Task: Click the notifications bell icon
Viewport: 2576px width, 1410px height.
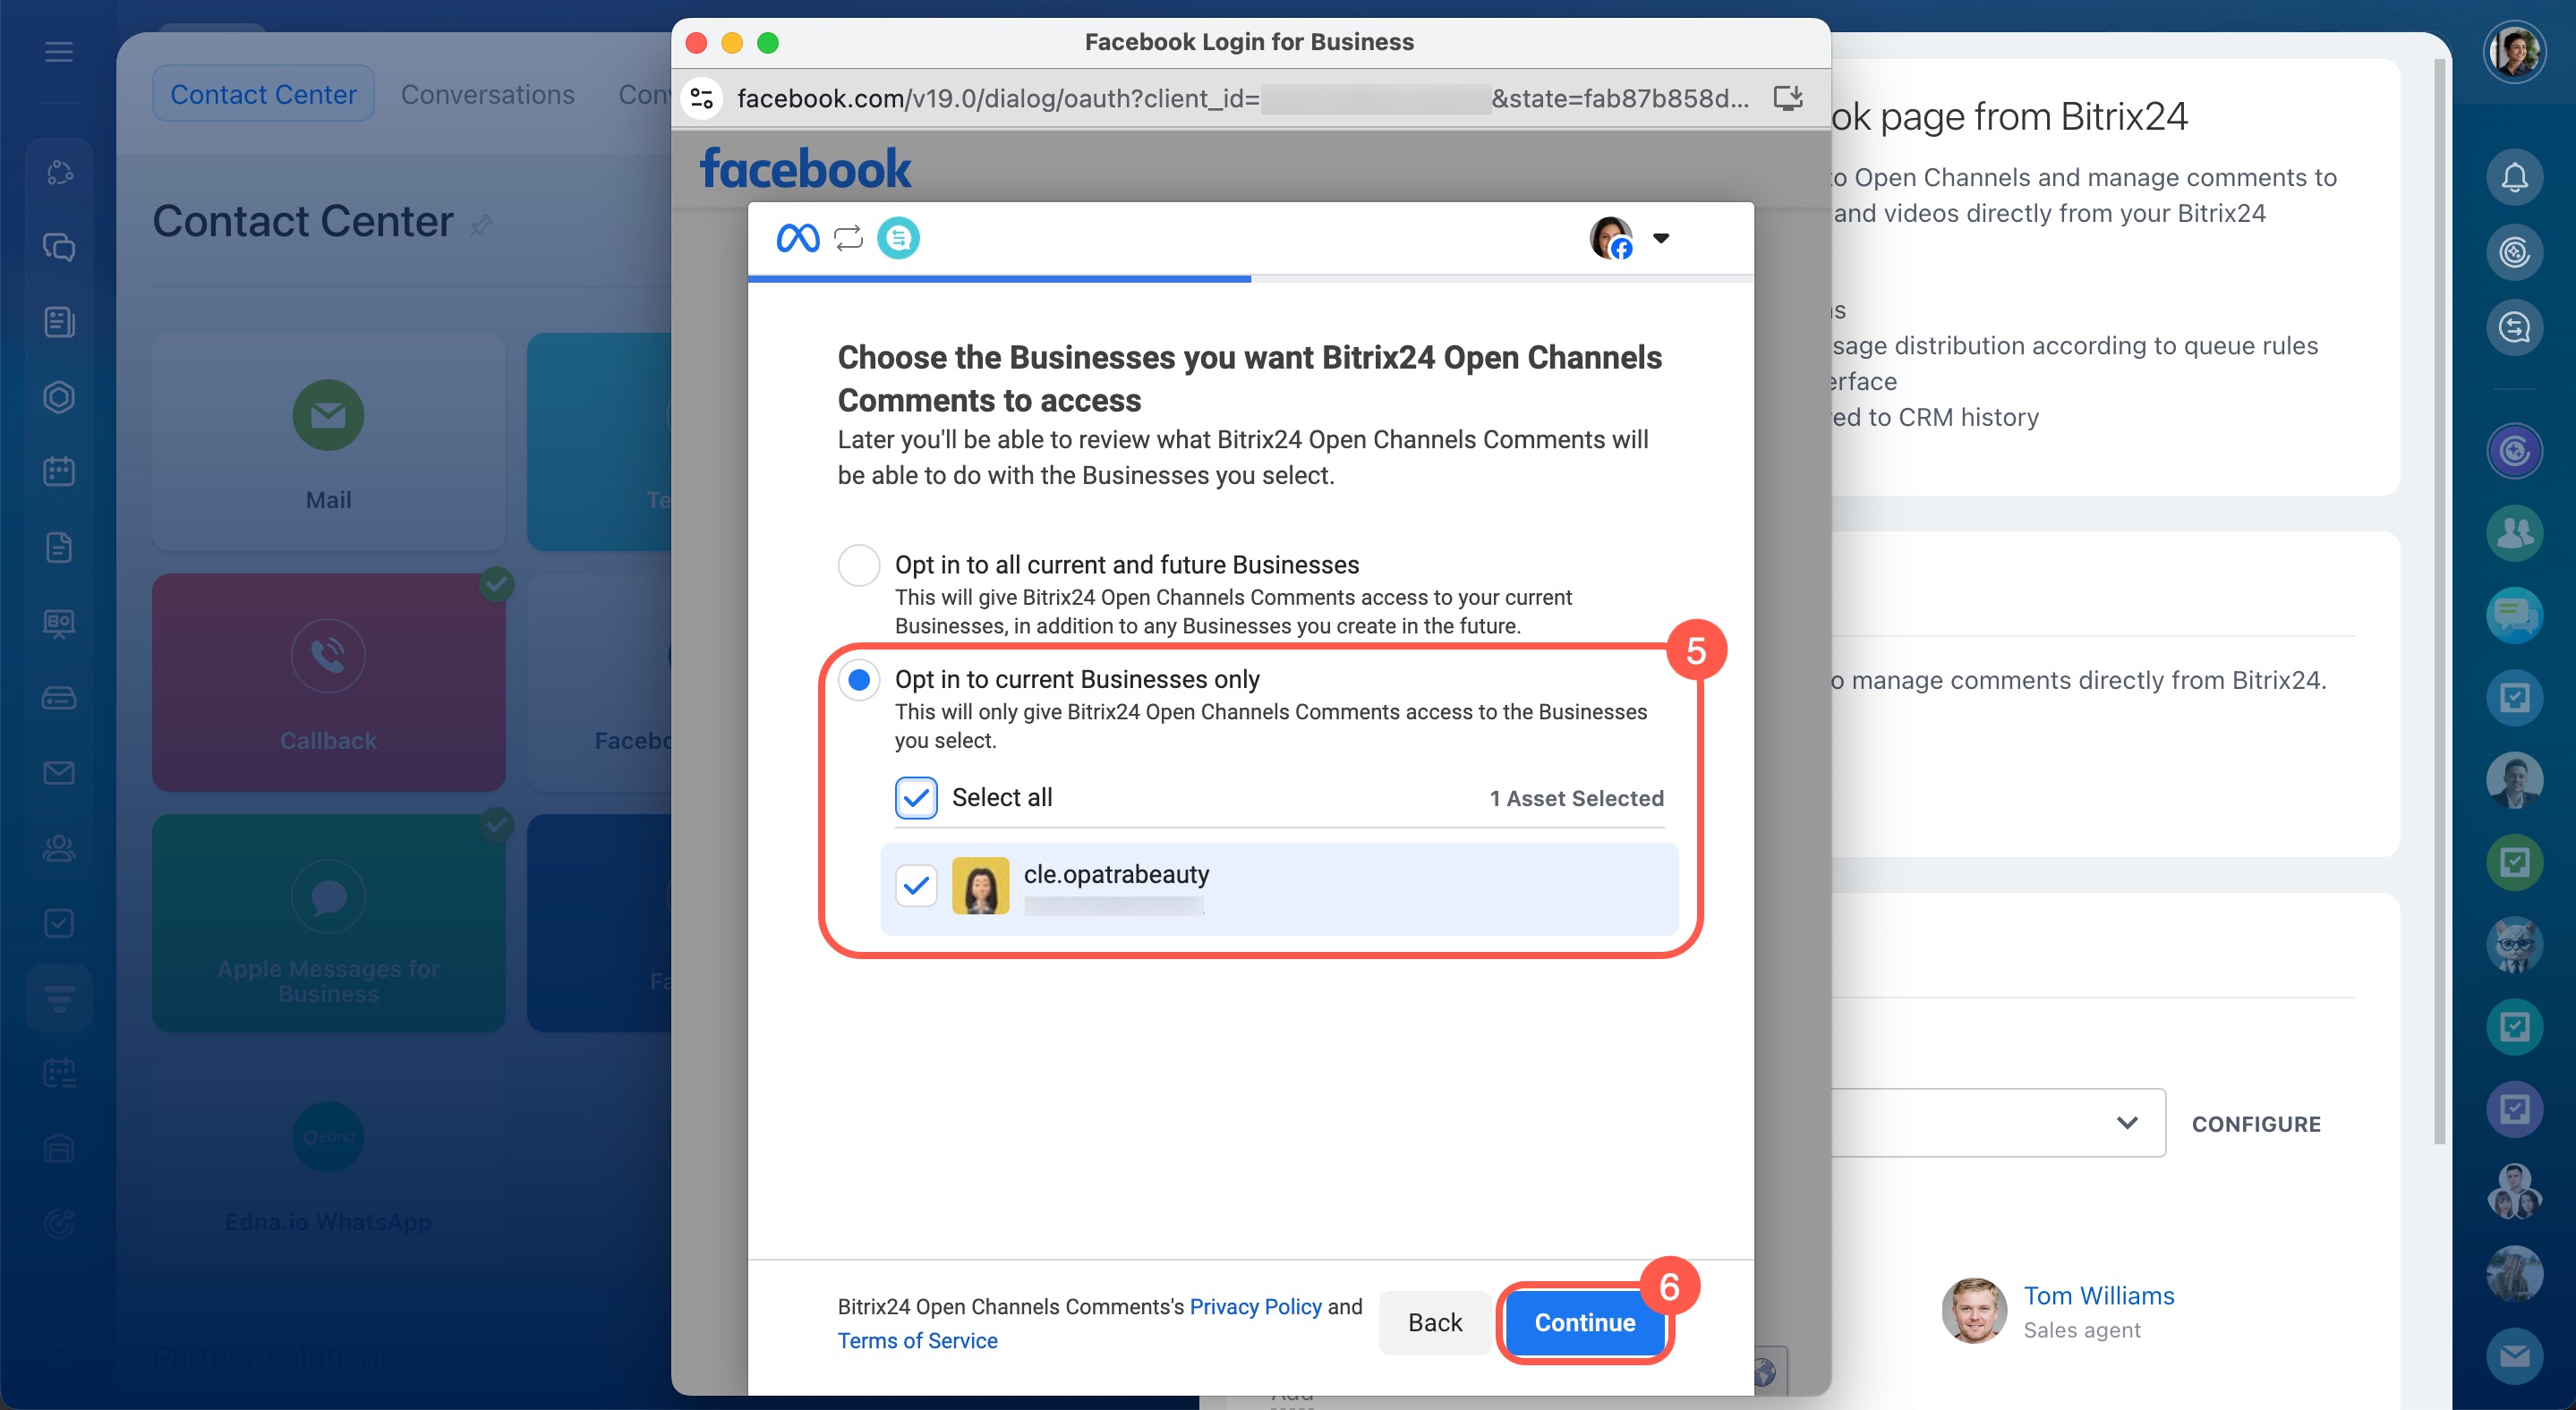Action: pos(2513,178)
